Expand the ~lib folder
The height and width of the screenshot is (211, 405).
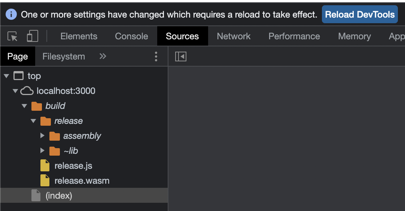(x=42, y=151)
